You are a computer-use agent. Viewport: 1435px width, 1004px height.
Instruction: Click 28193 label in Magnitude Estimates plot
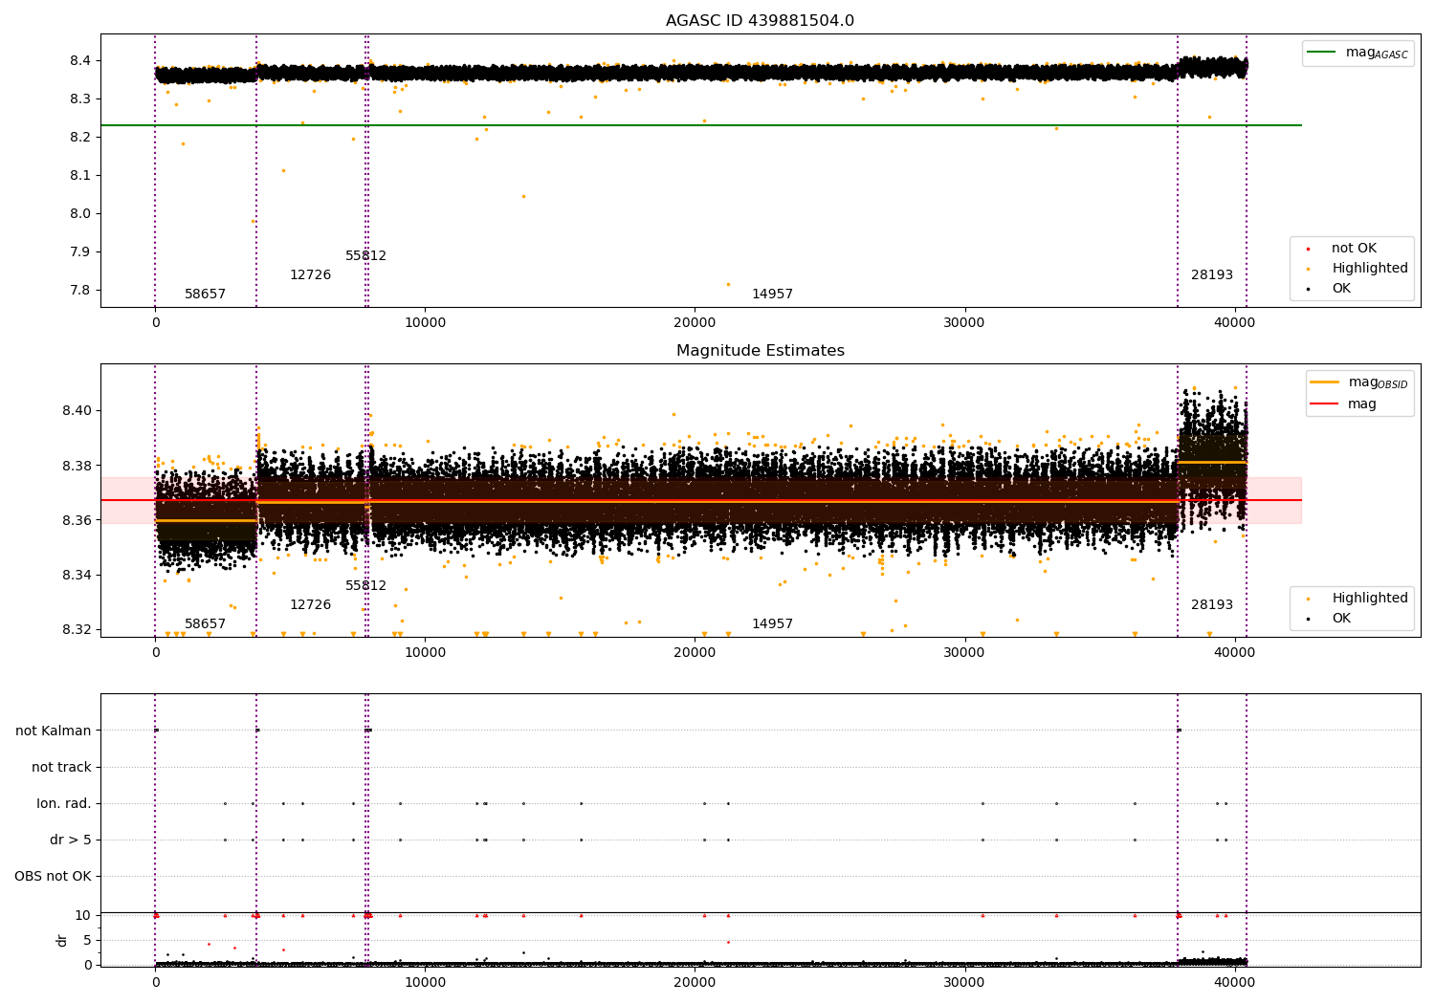pyautogui.click(x=1212, y=605)
